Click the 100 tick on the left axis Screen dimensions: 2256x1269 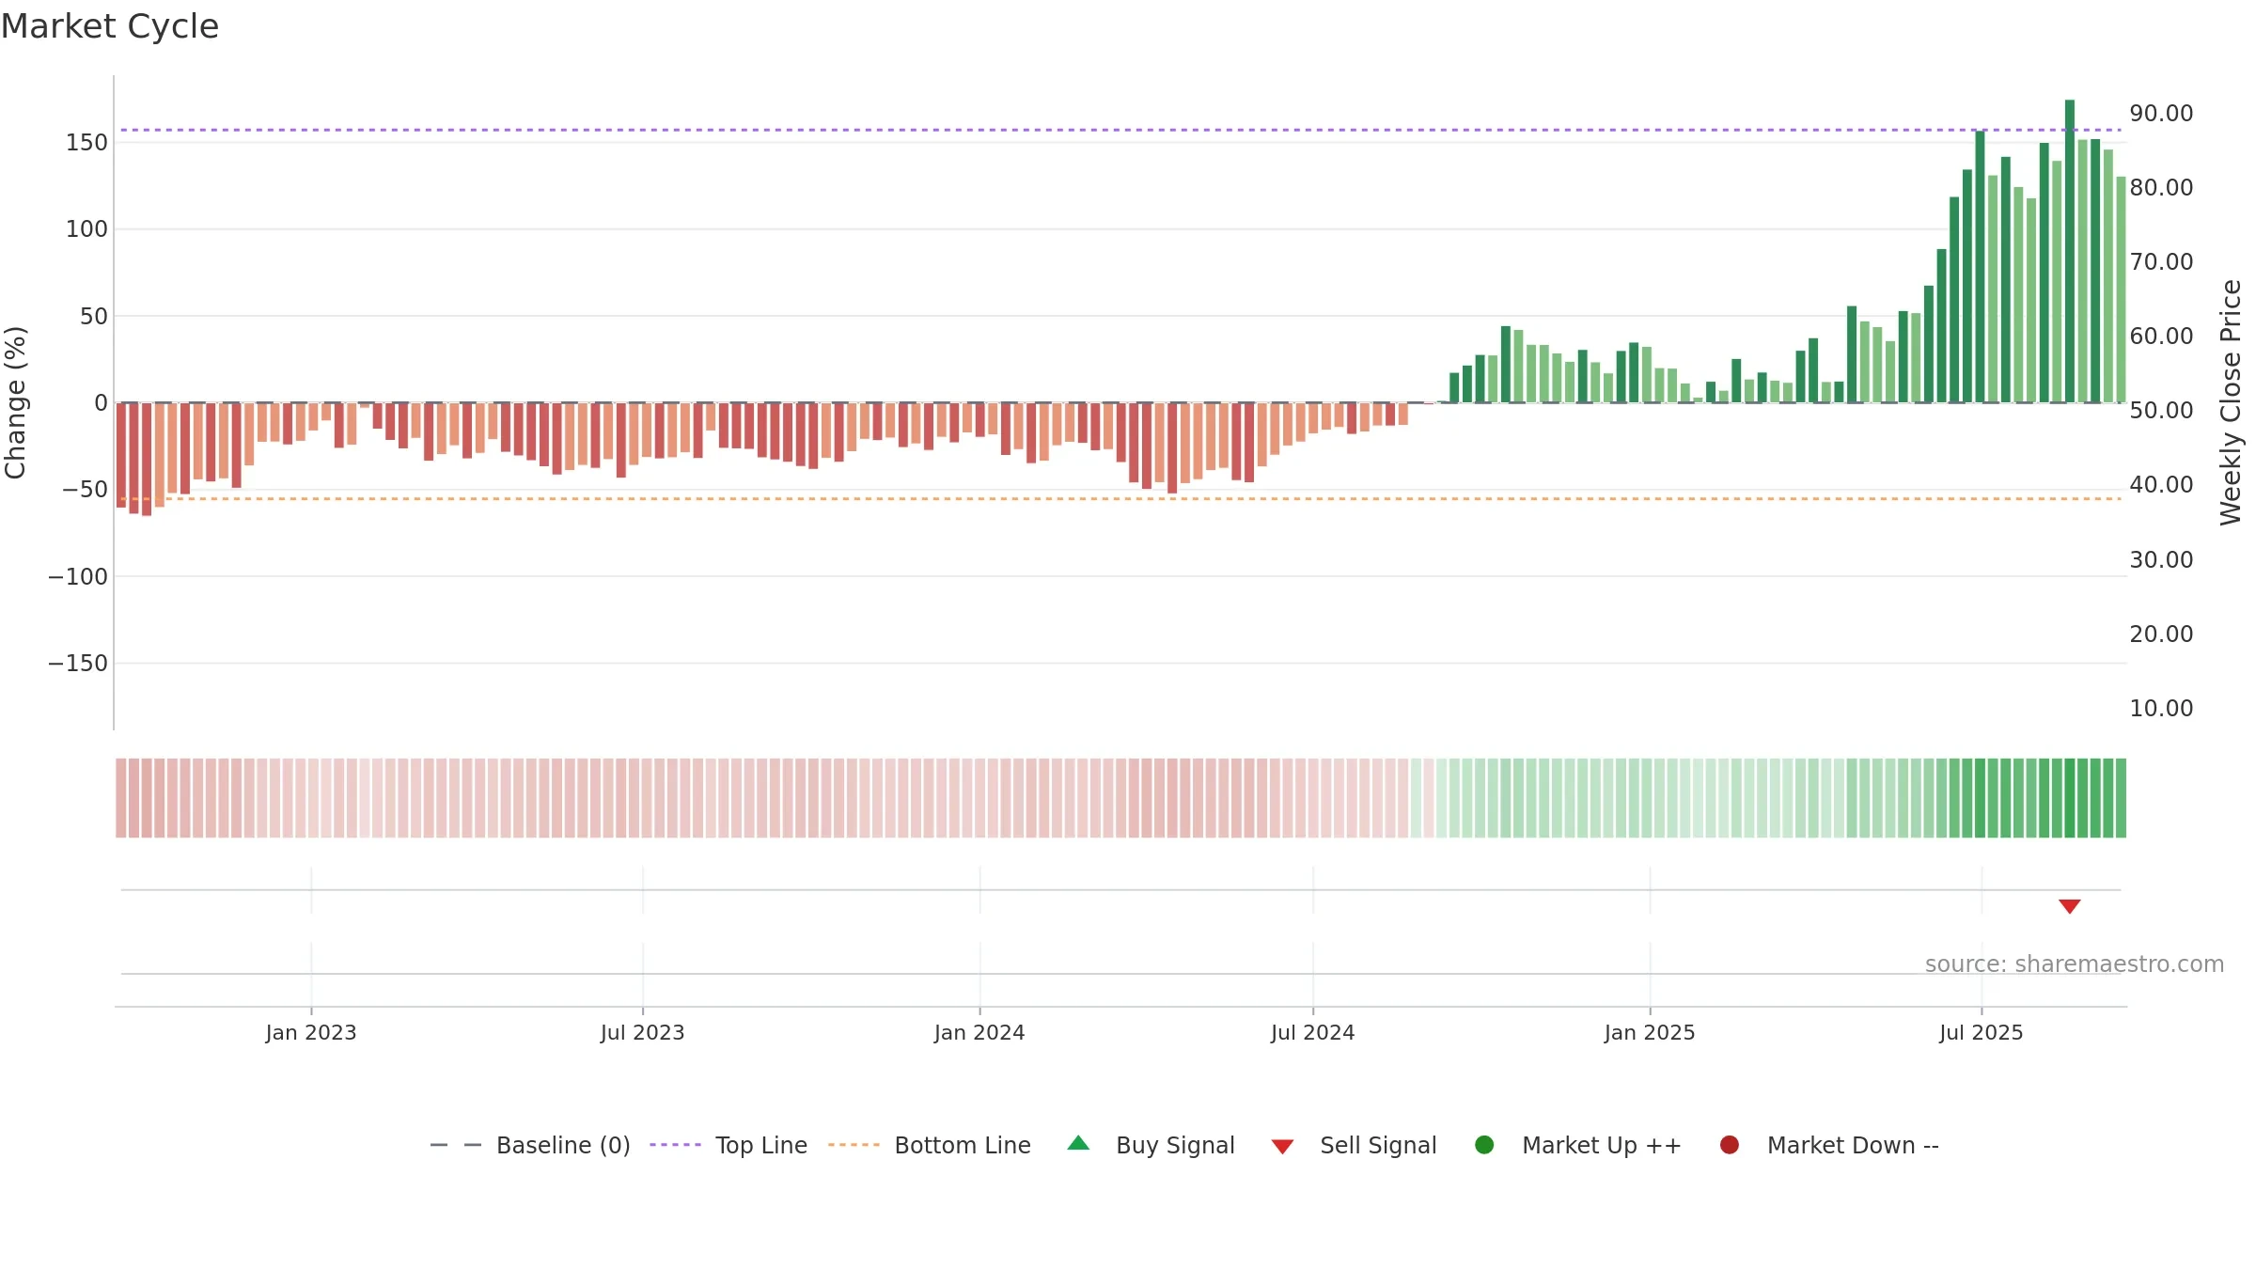[86, 229]
